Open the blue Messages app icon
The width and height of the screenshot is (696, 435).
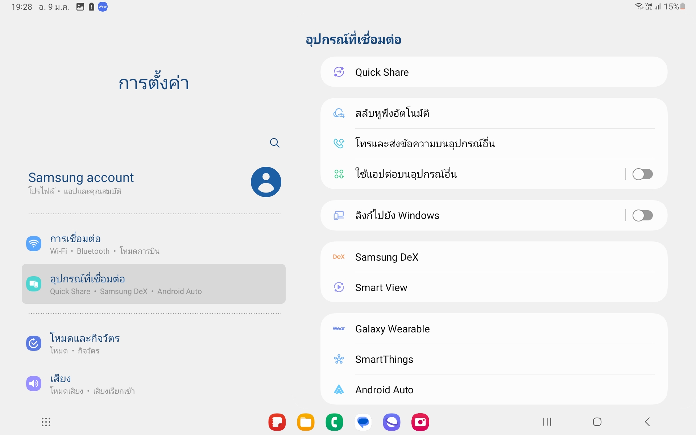tap(363, 422)
